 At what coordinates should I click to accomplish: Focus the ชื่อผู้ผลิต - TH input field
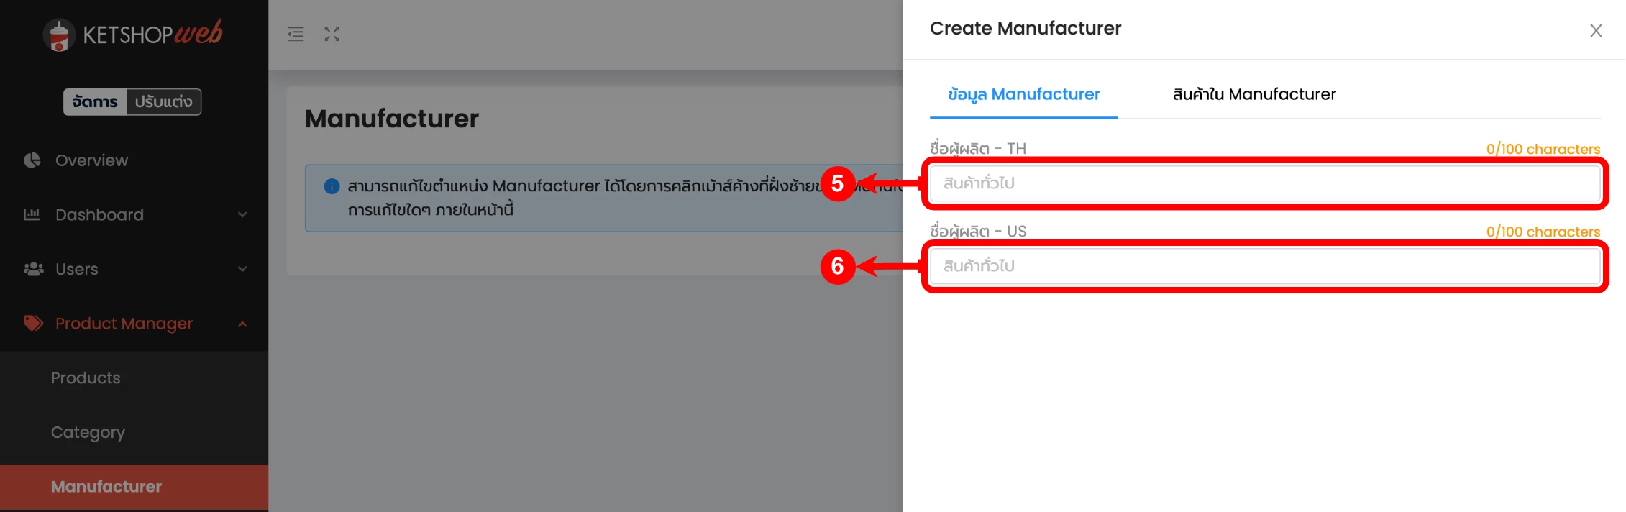coord(1264,183)
